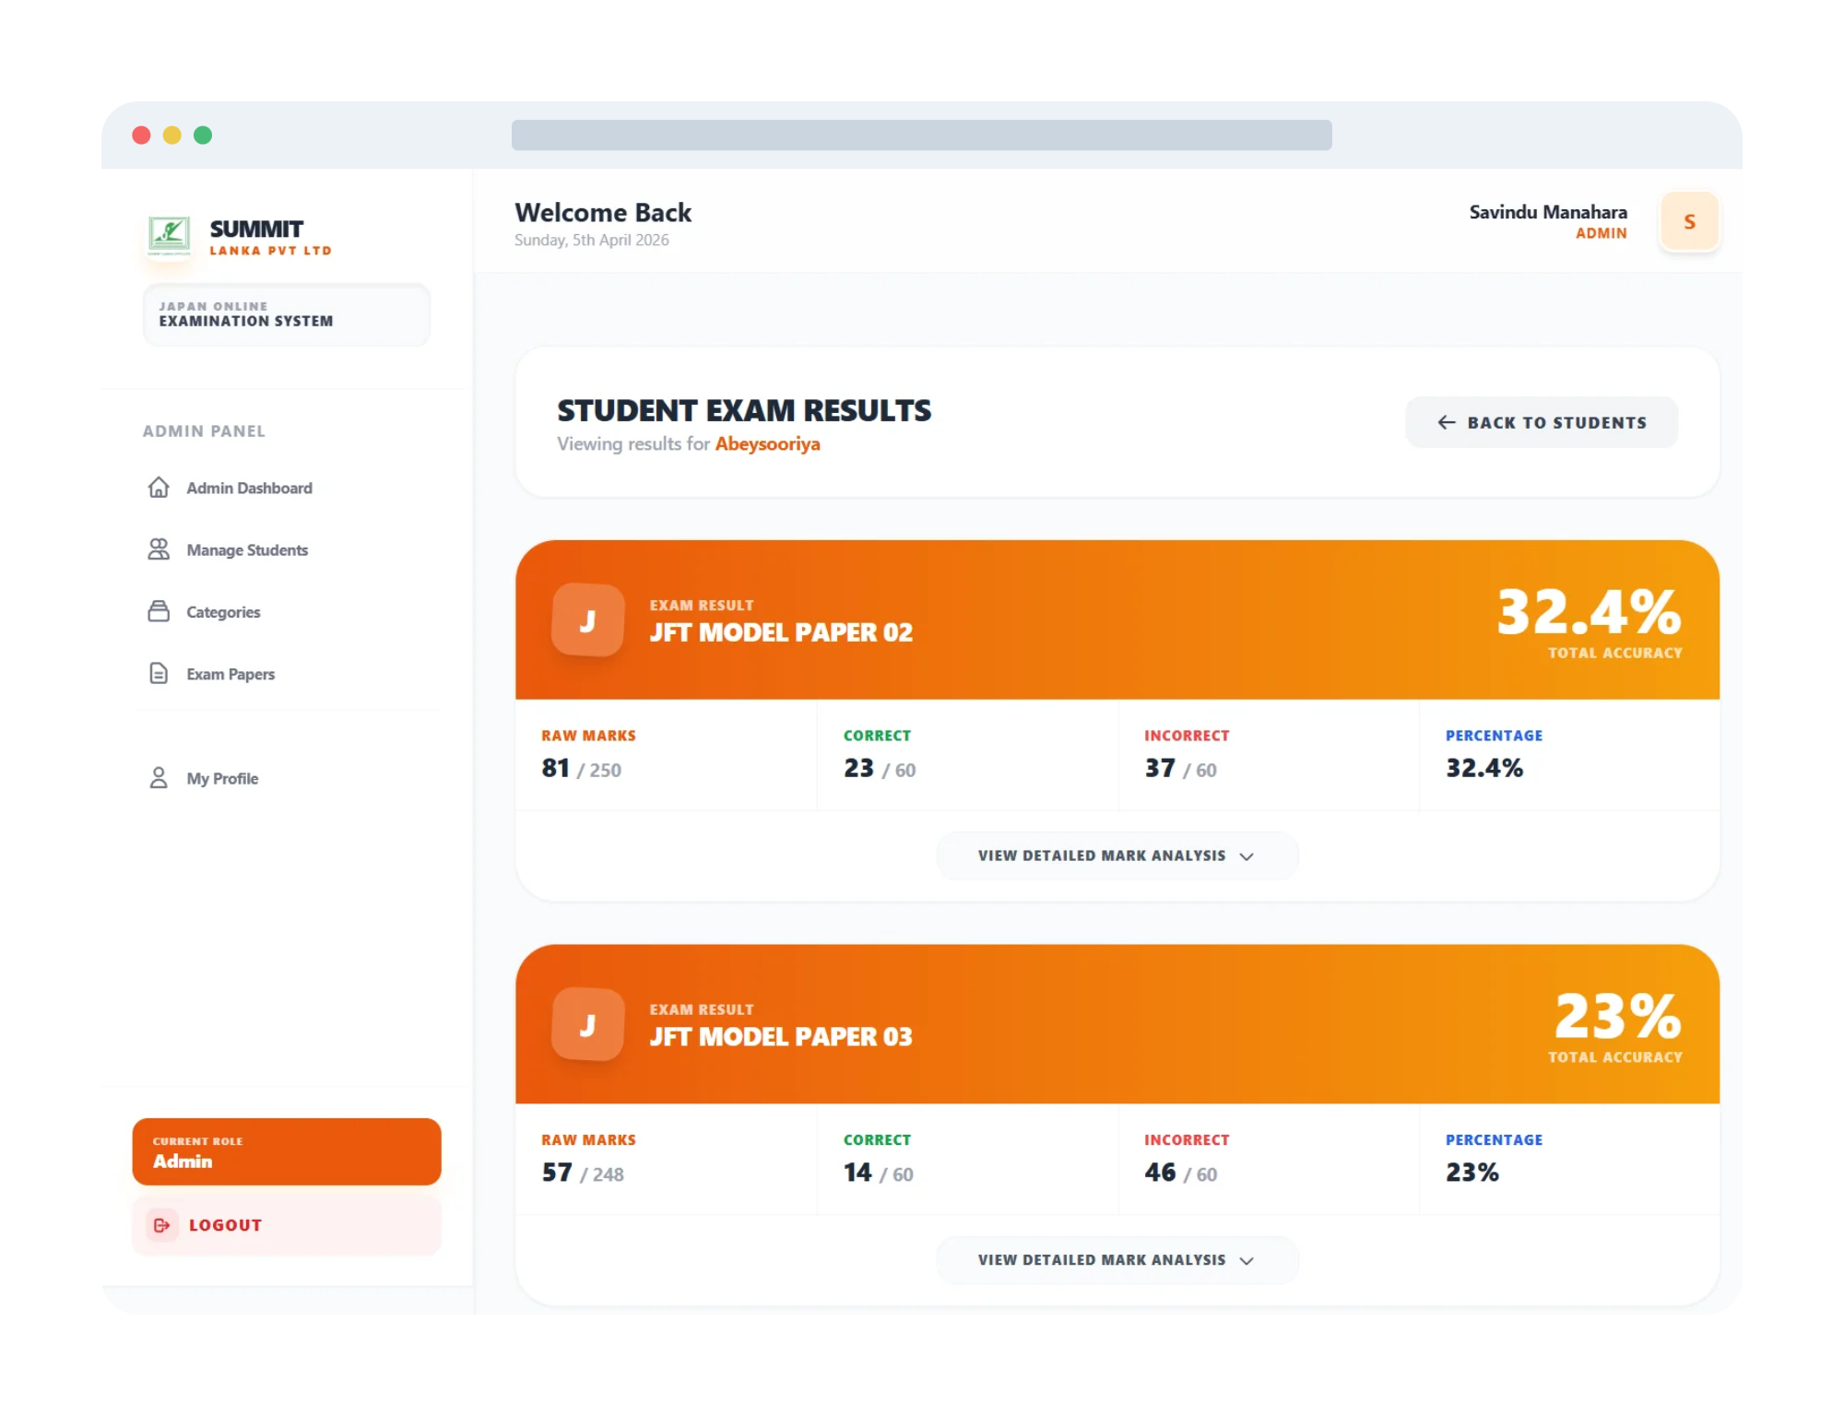1844x1416 pixels.
Task: Click the Admin Dashboard home icon
Action: 159,488
